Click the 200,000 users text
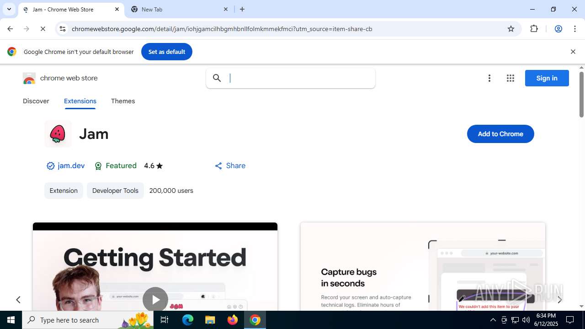 [171, 191]
